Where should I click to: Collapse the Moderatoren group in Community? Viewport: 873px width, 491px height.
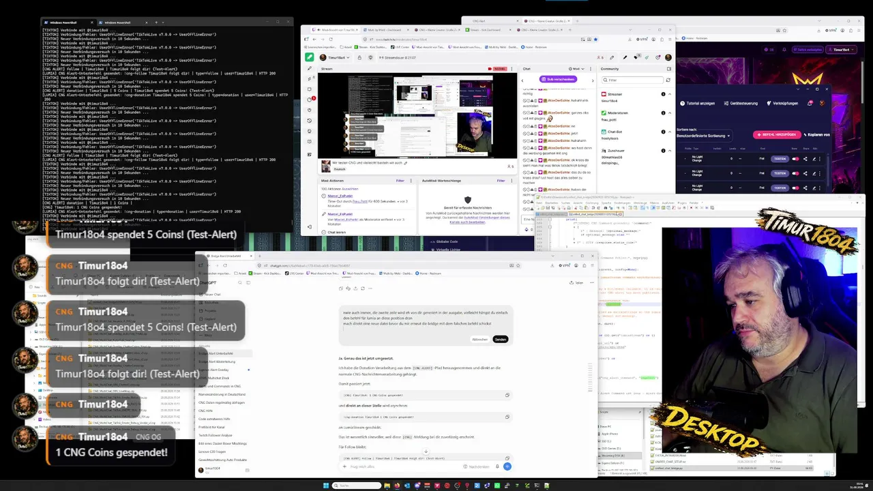click(x=668, y=113)
